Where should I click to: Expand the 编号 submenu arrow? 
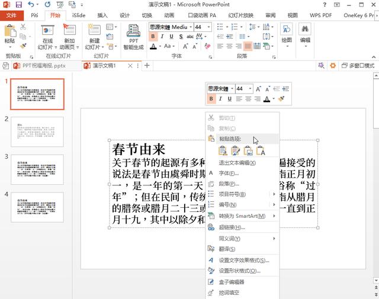click(x=274, y=204)
